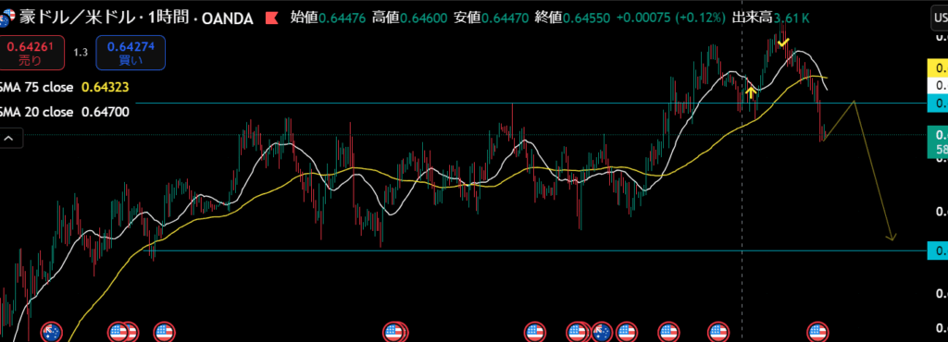Select the yellow checkmark drawing near the top

(783, 43)
